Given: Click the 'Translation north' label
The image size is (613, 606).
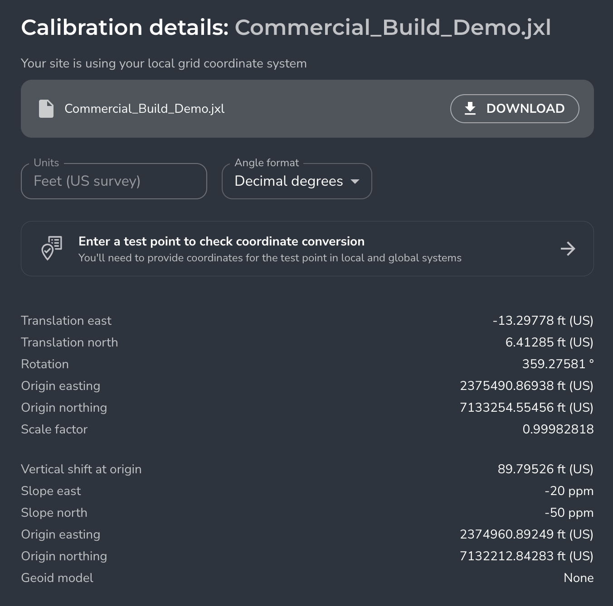Looking at the screenshot, I should 69,342.
